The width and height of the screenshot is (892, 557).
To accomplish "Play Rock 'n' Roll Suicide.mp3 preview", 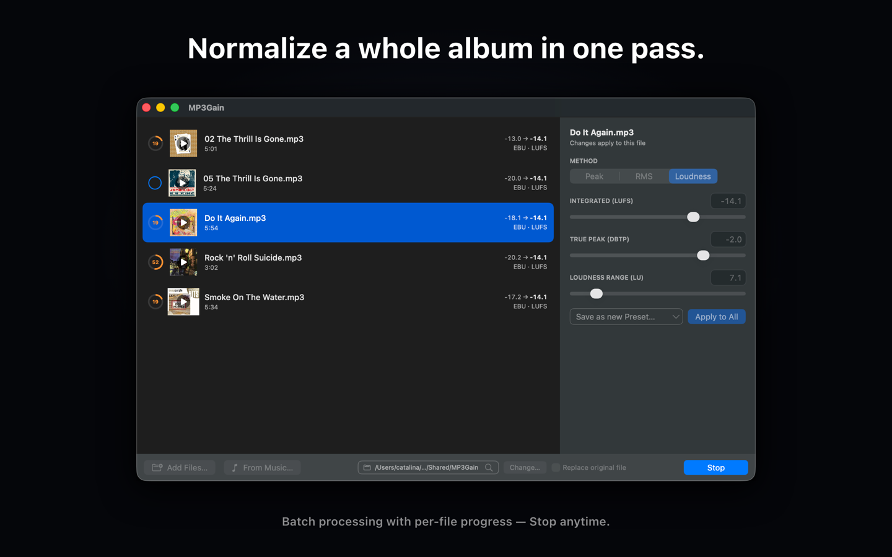I will click(183, 262).
